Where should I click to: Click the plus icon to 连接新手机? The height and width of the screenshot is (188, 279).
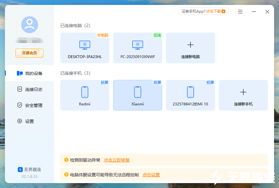click(x=243, y=92)
